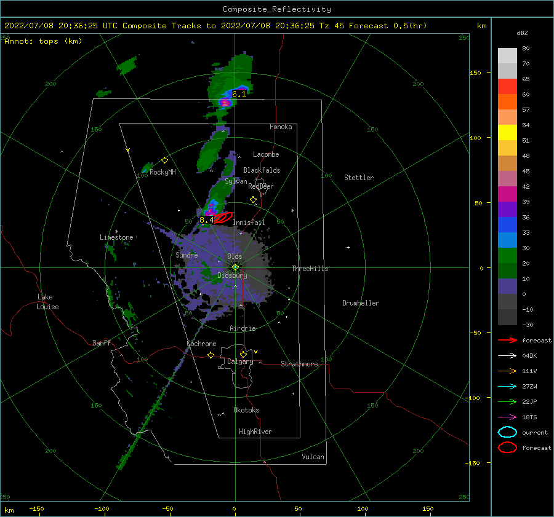This screenshot has width=554, height=517.
Task: Click the Composite_Reflectivity title
Action: (x=277, y=9)
